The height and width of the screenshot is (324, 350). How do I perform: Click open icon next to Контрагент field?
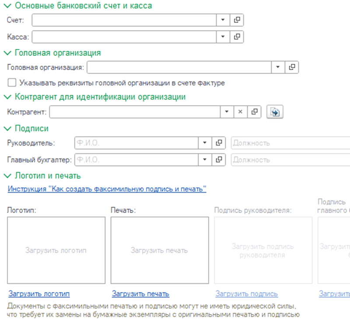[x=254, y=112]
